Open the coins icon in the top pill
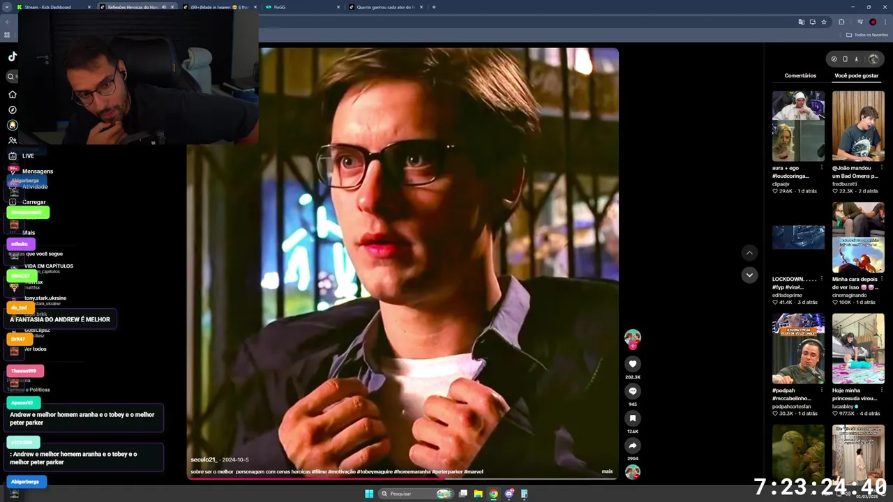 [834, 59]
